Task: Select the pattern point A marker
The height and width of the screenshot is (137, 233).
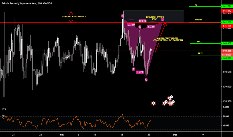Action: 133,69
